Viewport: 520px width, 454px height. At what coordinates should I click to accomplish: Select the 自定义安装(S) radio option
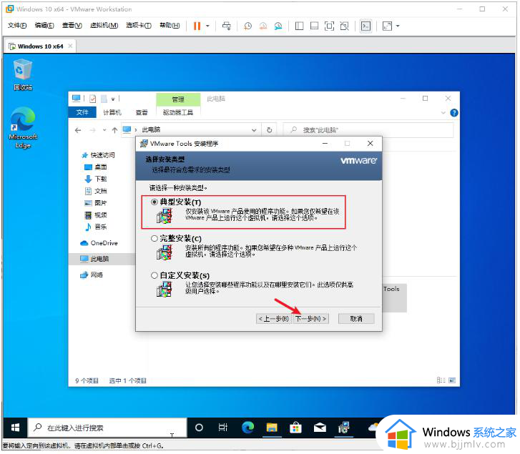click(154, 275)
